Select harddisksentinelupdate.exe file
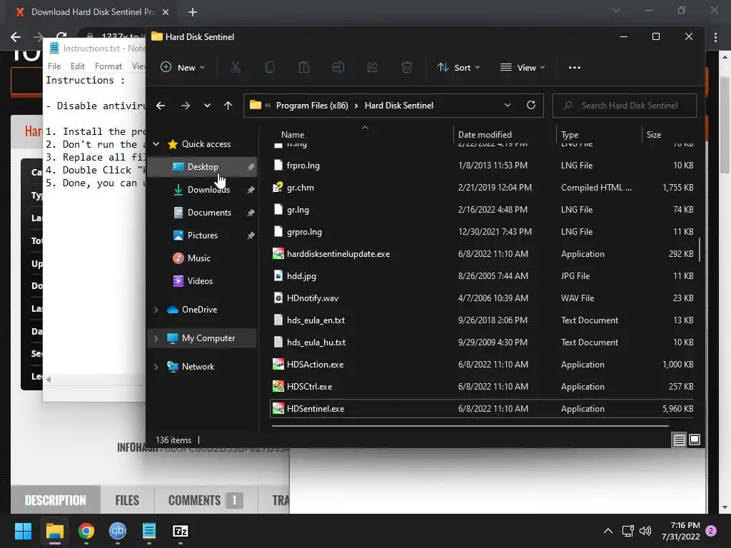This screenshot has height=548, width=731. click(x=482, y=254)
